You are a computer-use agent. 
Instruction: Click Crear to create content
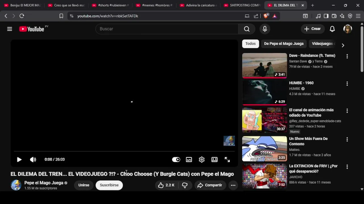click(x=312, y=29)
